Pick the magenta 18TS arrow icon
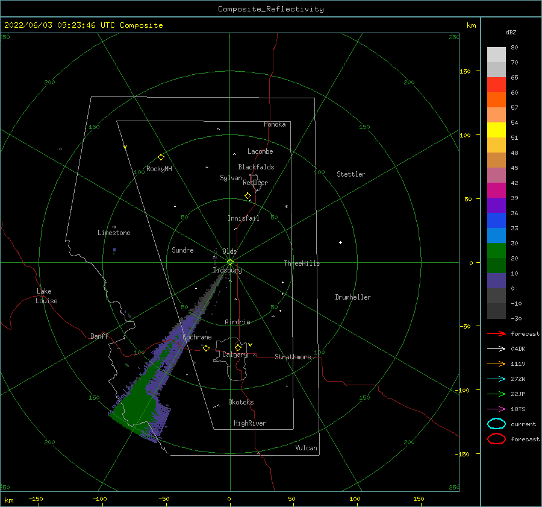542x507 pixels. coord(496,409)
